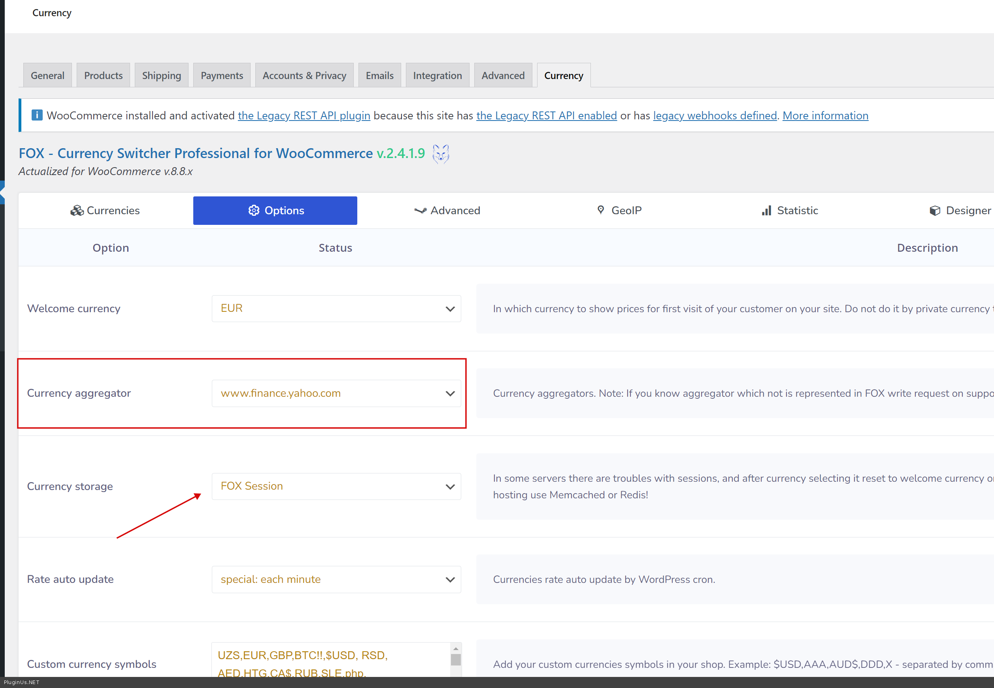The height and width of the screenshot is (688, 994).
Task: Switch to the General settings tab
Action: 47,75
